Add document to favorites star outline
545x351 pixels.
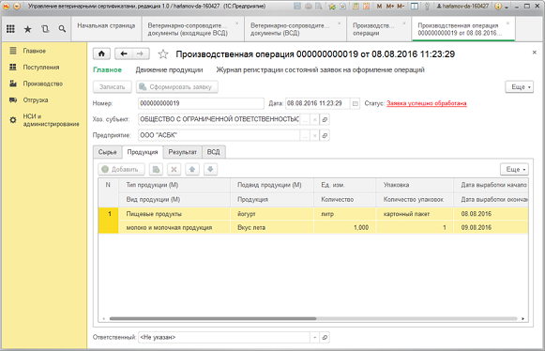pyautogui.click(x=163, y=53)
